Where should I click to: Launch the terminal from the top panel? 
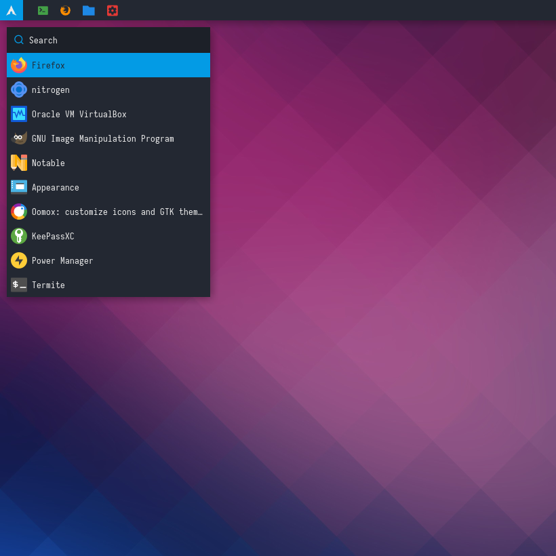click(x=43, y=10)
